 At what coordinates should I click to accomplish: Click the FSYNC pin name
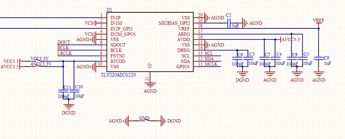[x=118, y=56]
